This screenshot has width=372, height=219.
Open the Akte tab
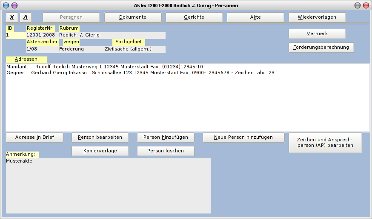[255, 17]
